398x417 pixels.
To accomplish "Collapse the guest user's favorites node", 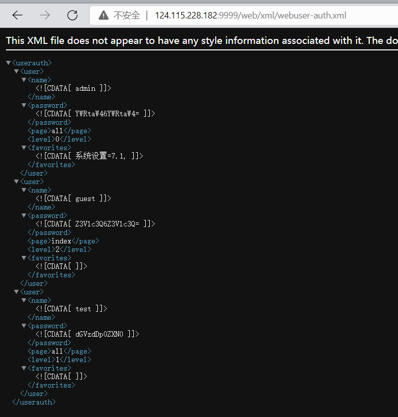I will coord(24,258).
